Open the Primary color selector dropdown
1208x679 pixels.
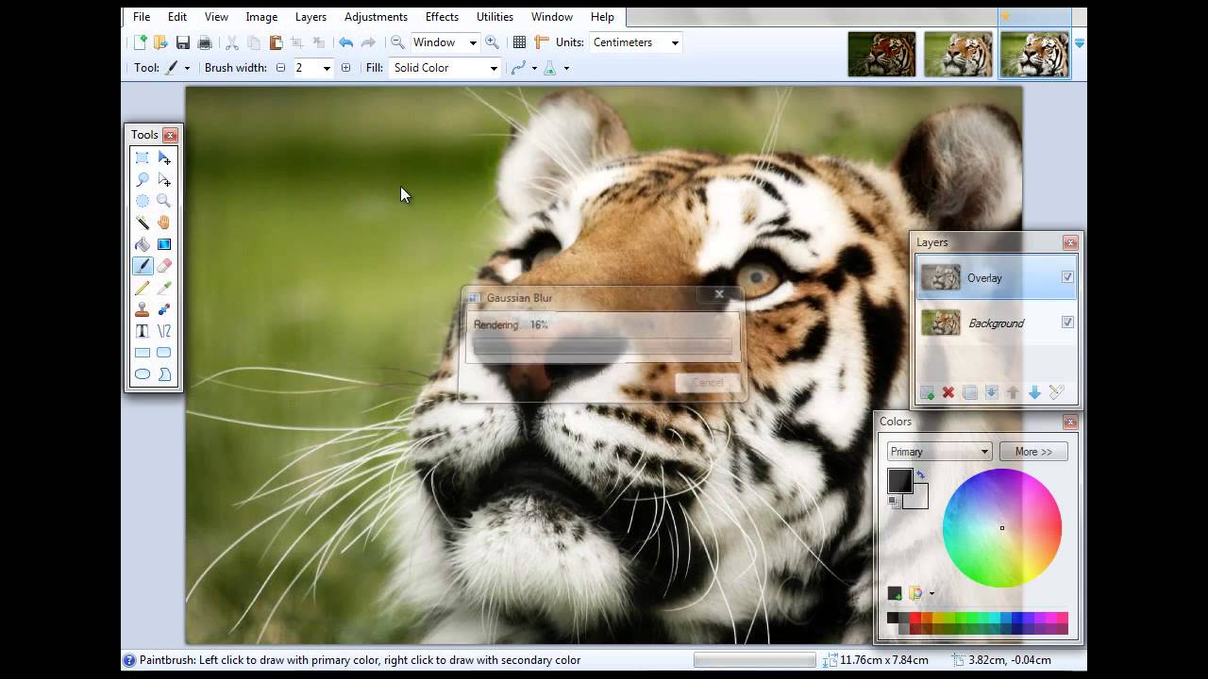pos(939,452)
